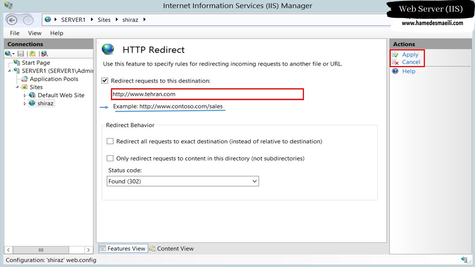Uncheck Redirect requests to this destination

click(105, 80)
